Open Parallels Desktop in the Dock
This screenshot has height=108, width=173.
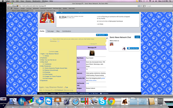84,101
